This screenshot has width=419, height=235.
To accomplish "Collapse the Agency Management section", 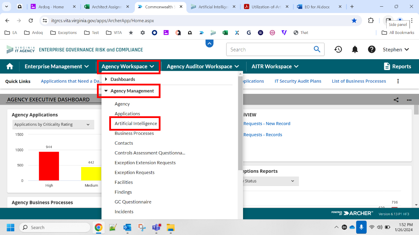I will (129, 91).
